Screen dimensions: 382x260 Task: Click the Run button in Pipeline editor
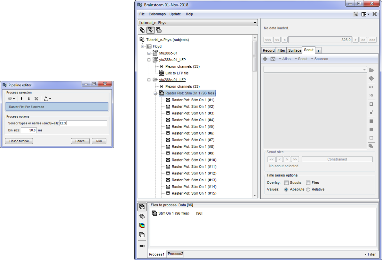click(99, 141)
